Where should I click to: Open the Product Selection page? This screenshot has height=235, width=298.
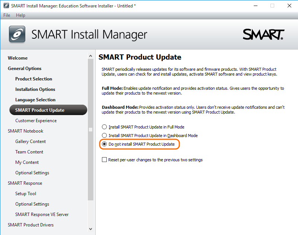[33, 79]
